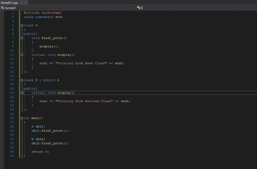Open the Sample1 project scope dropdown arrow
Image resolution: width=257 pixels, height=169 pixels.
click(x=134, y=8)
